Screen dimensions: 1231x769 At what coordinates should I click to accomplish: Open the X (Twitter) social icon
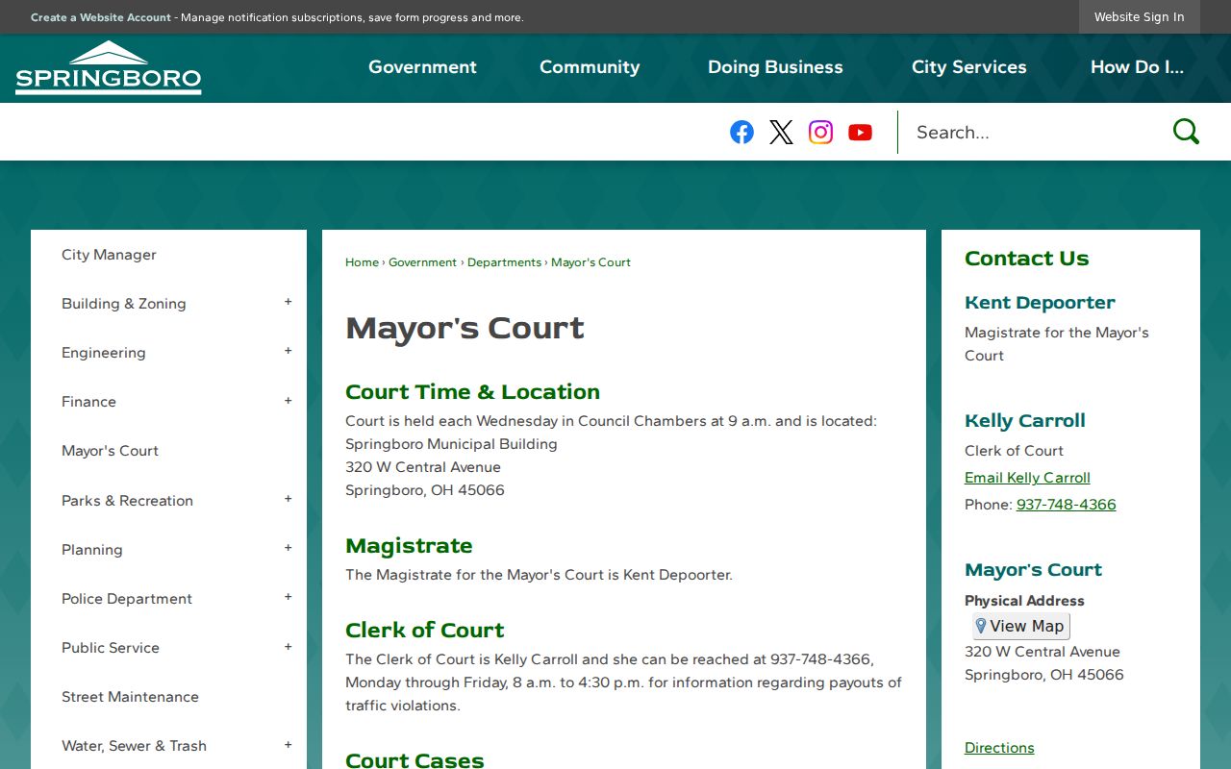(781, 132)
